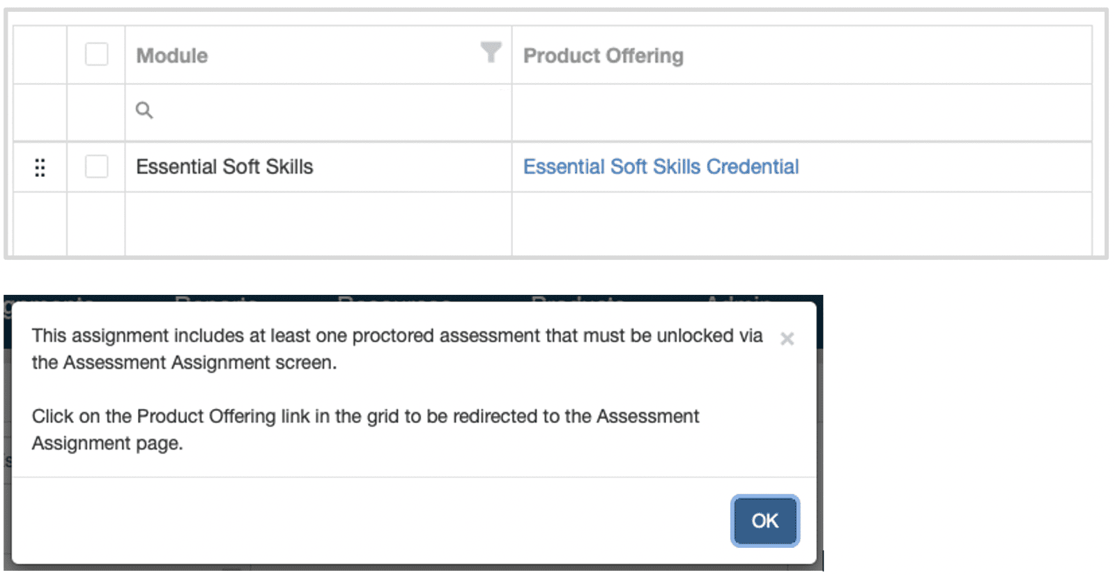Click the blank Product Offering cell in last row
The width and height of the screenshot is (1115, 575).
[x=801, y=223]
